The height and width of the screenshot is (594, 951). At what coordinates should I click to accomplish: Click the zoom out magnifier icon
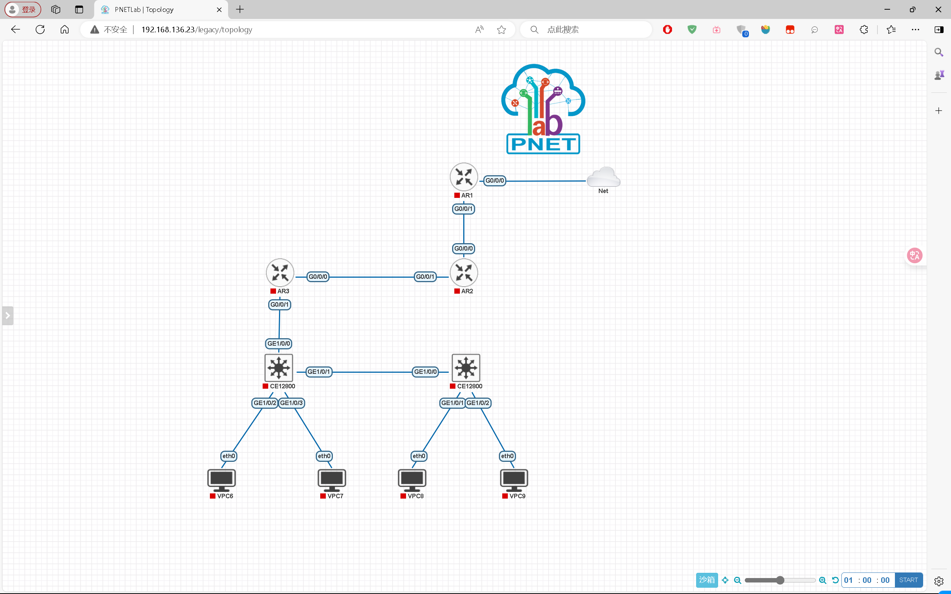click(x=738, y=580)
